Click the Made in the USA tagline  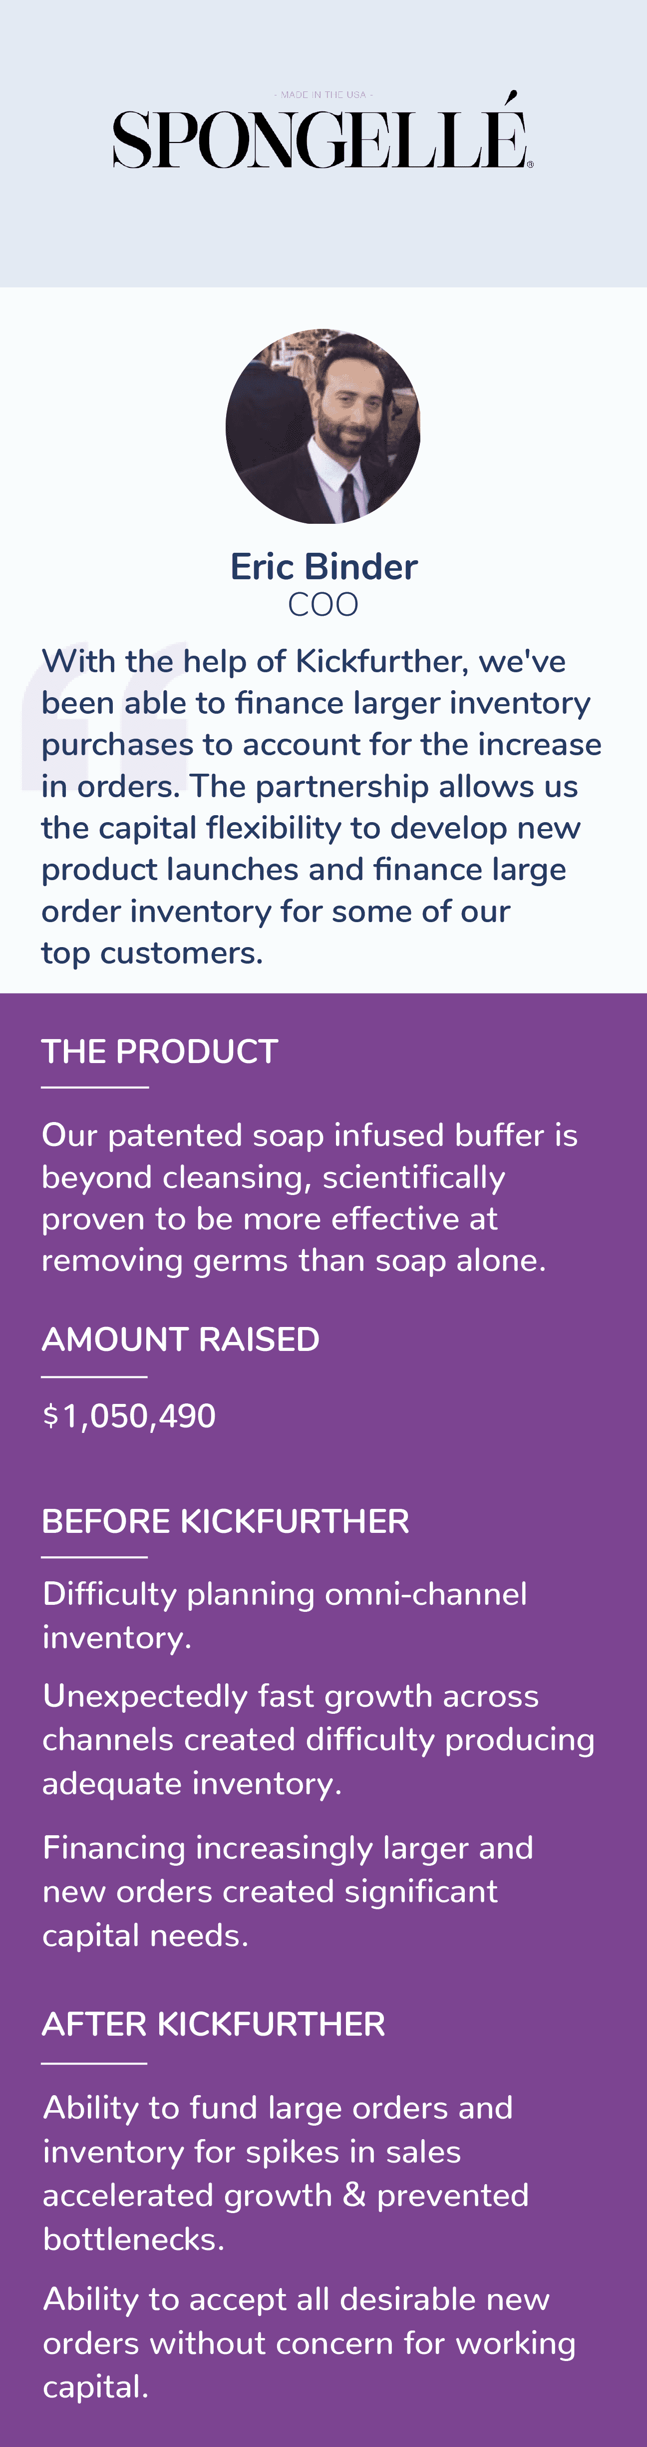coord(323,95)
